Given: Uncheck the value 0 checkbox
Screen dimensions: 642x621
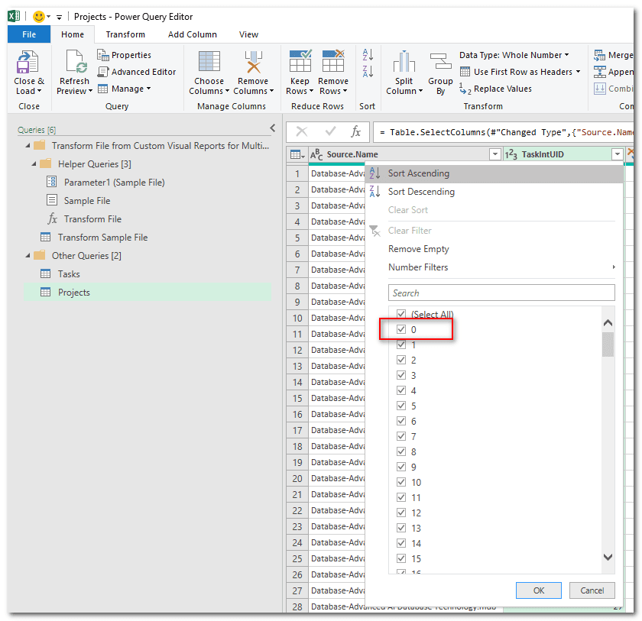Looking at the screenshot, I should 401,329.
